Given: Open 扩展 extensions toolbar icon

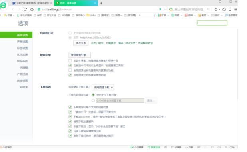Looking at the screenshot, I should 162,15.
